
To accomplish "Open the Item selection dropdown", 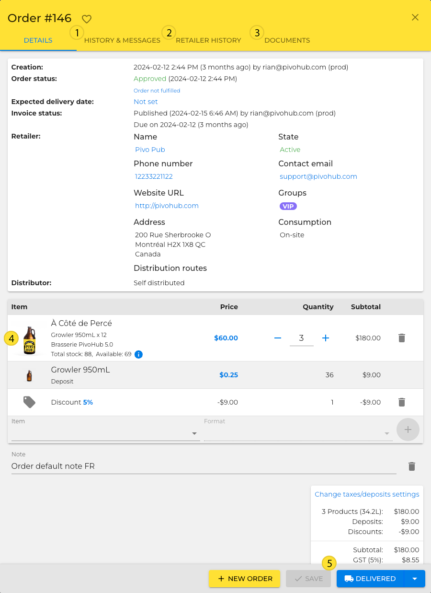I will pos(106,433).
